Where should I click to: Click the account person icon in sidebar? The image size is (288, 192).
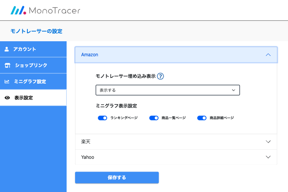(x=7, y=49)
